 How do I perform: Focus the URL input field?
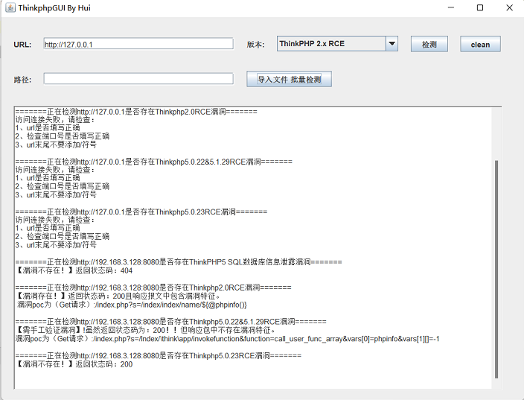[x=138, y=44]
